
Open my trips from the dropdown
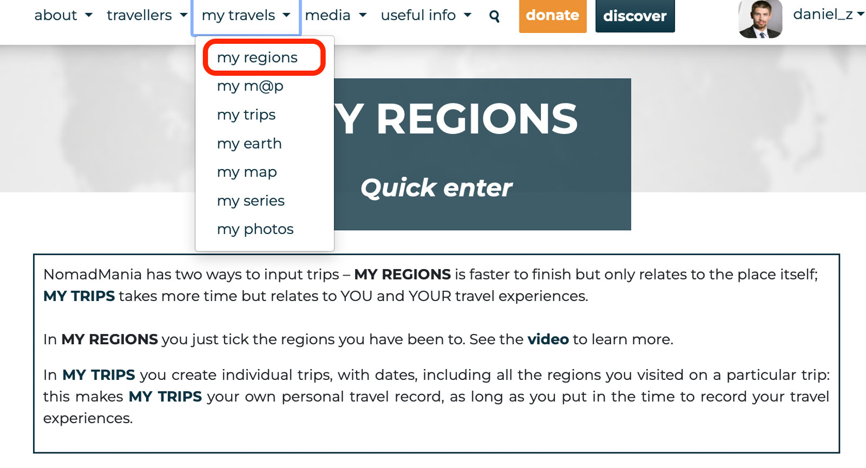(x=246, y=115)
